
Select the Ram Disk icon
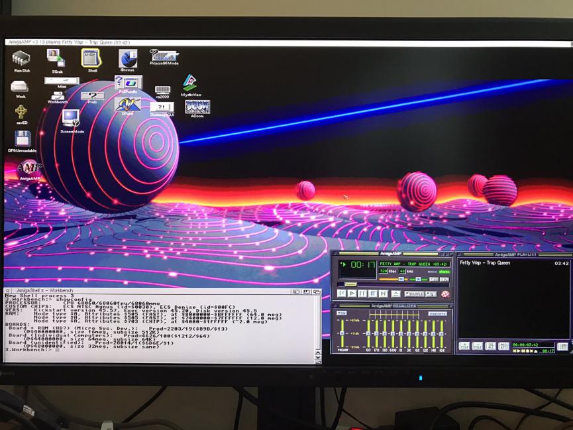coord(21,59)
